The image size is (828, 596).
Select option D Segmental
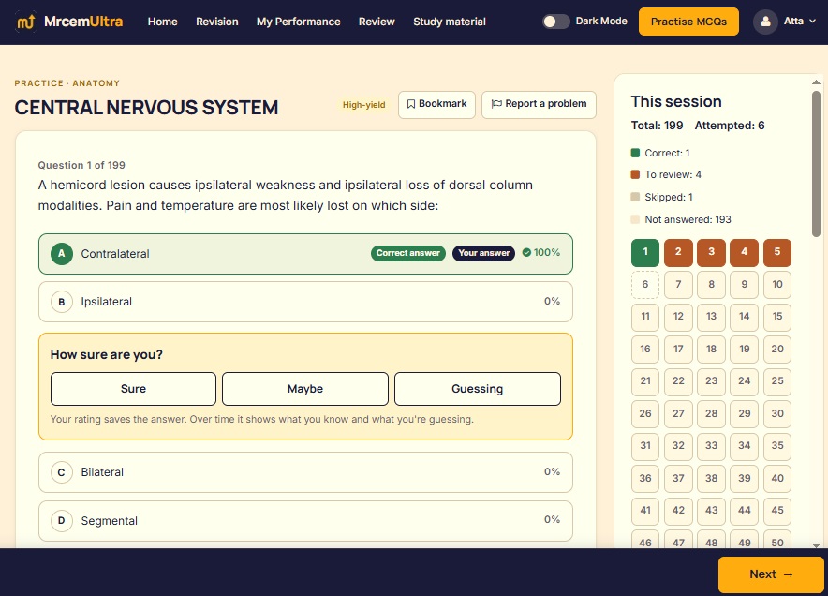[x=305, y=521]
